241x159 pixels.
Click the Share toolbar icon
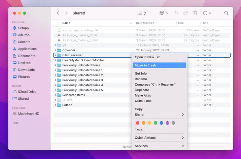[175, 13]
